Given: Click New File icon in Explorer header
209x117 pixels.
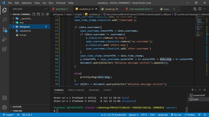Looking at the screenshot, I should tap(34, 14).
